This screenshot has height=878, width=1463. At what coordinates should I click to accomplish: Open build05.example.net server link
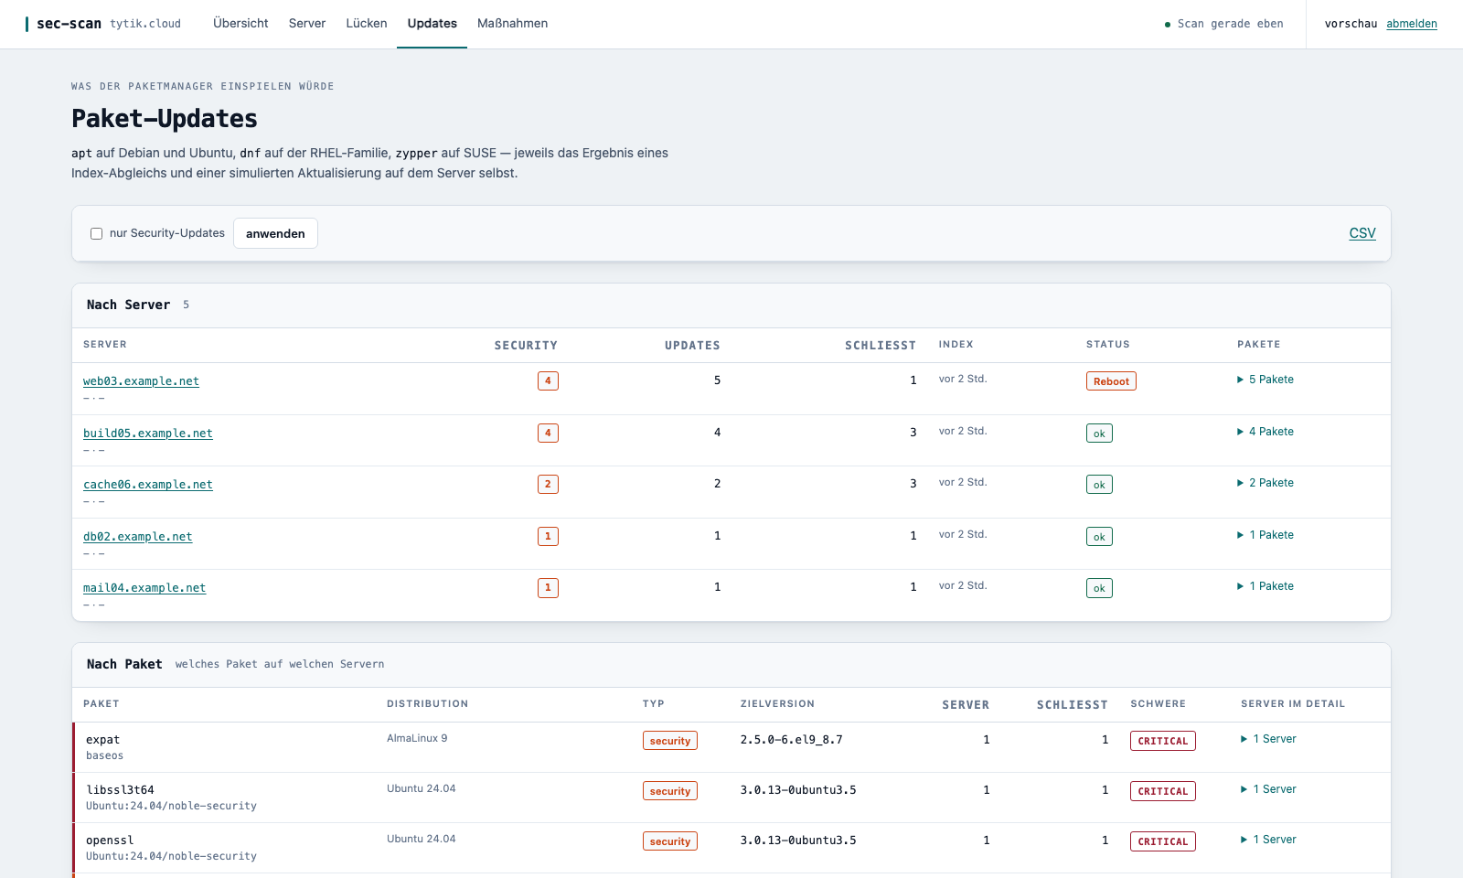pyautogui.click(x=148, y=434)
